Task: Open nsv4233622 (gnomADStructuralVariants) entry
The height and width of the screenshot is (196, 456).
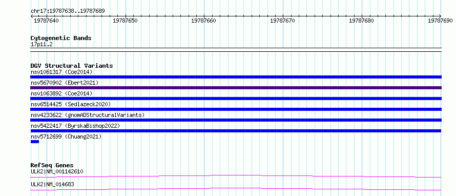Action: pos(88,115)
